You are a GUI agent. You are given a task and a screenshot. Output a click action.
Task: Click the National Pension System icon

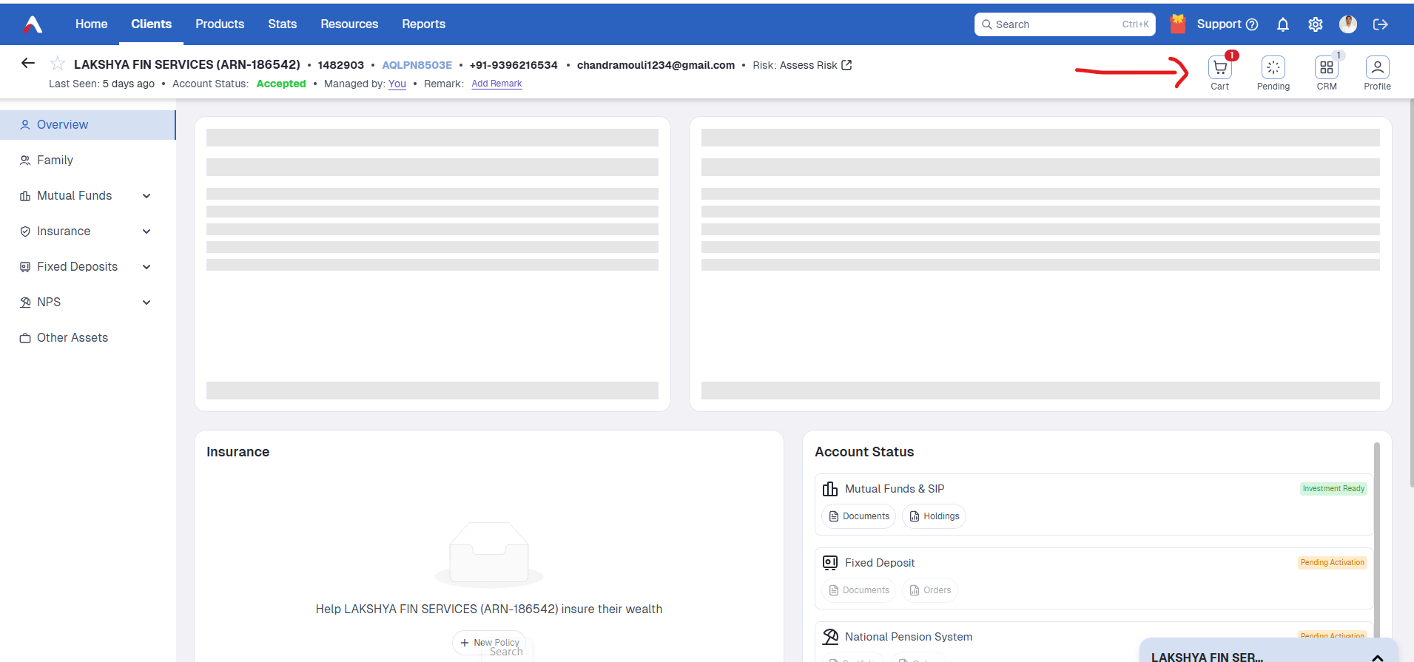tap(830, 637)
